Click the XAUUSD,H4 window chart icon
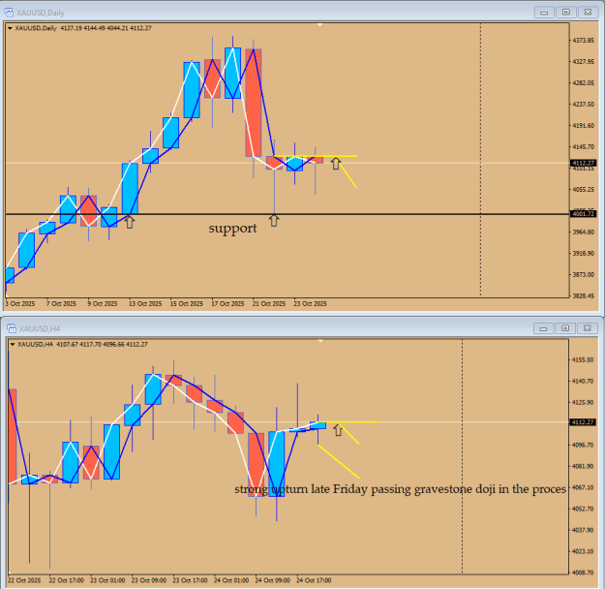The width and height of the screenshot is (605, 589). (x=12, y=328)
